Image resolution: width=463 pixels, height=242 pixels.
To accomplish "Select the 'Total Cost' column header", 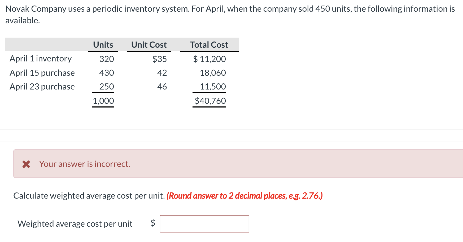I will coord(209,45).
